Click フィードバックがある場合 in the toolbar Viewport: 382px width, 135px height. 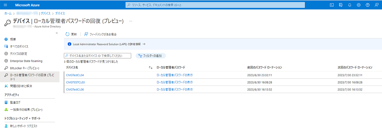click(100, 34)
